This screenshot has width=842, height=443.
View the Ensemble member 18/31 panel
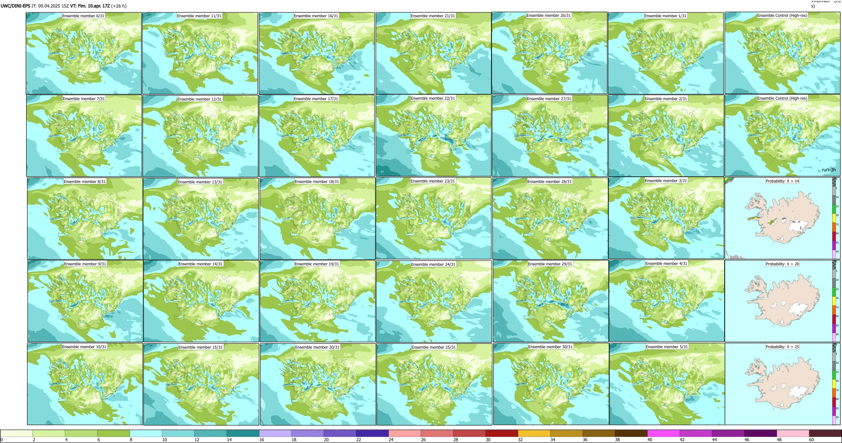(318, 219)
